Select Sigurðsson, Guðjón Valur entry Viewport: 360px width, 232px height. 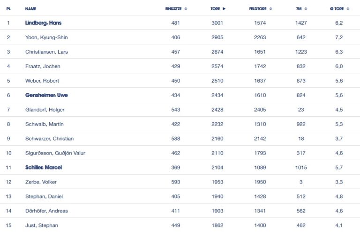55,153
